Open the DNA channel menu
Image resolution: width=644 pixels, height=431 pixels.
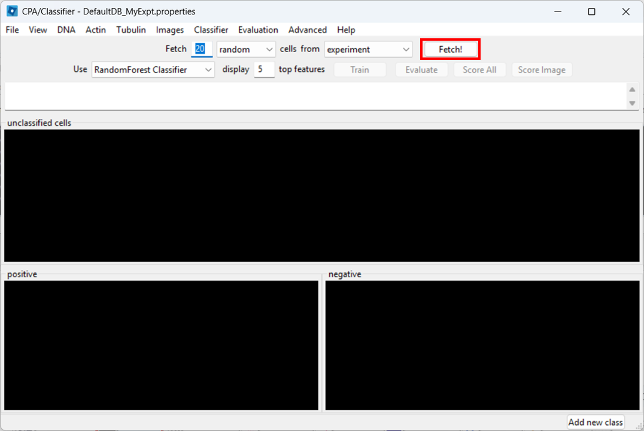tap(66, 29)
